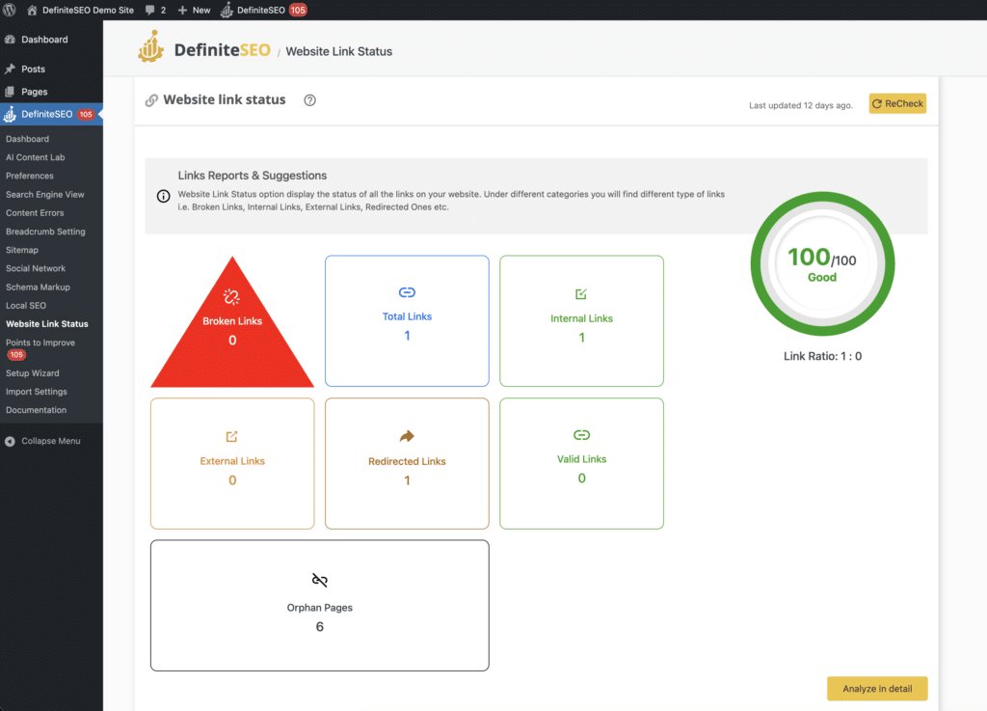Click the External Links label
Viewport: 987px width, 711px height.
(231, 461)
